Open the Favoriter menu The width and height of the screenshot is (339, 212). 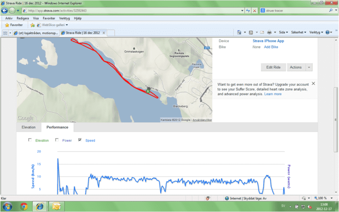49,18
